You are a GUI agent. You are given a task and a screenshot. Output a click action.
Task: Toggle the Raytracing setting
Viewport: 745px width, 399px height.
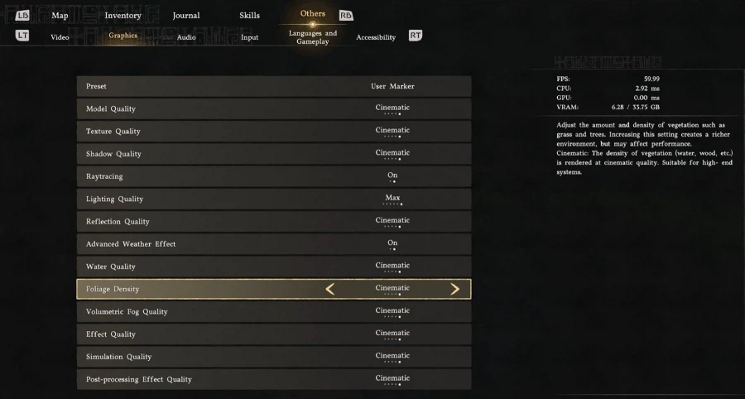(x=392, y=176)
